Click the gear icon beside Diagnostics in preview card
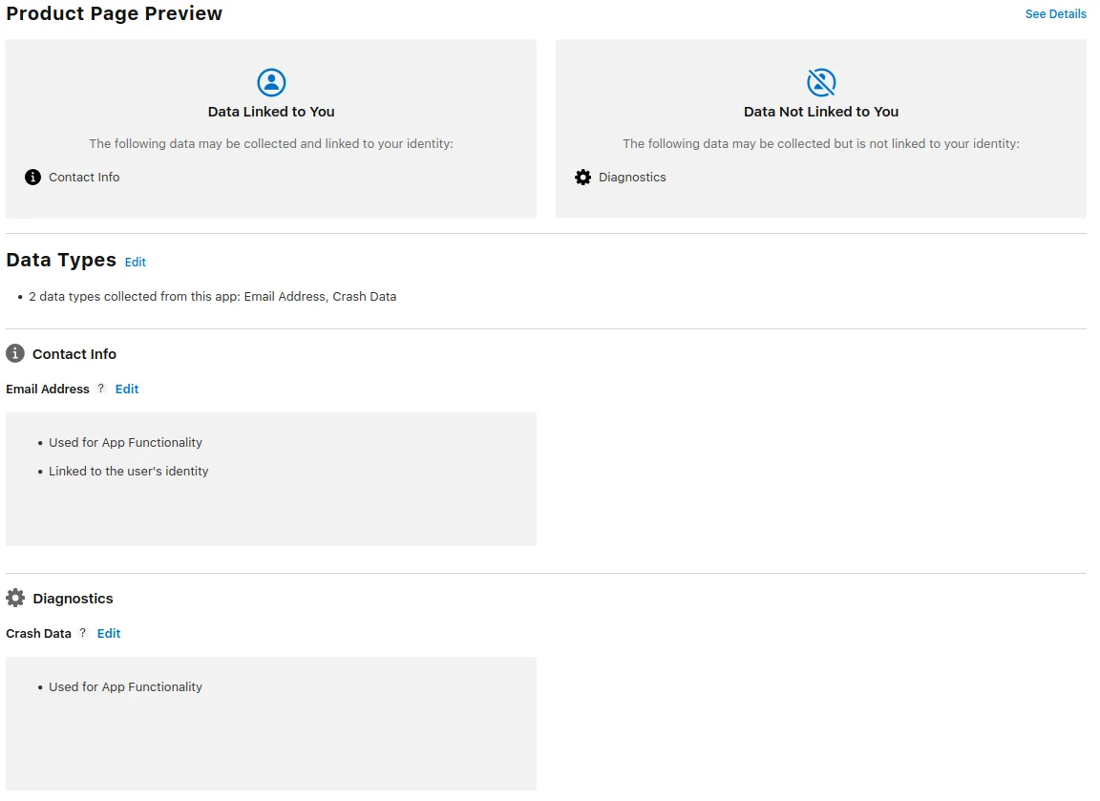Viewport: 1100px width, 801px height. pos(582,177)
